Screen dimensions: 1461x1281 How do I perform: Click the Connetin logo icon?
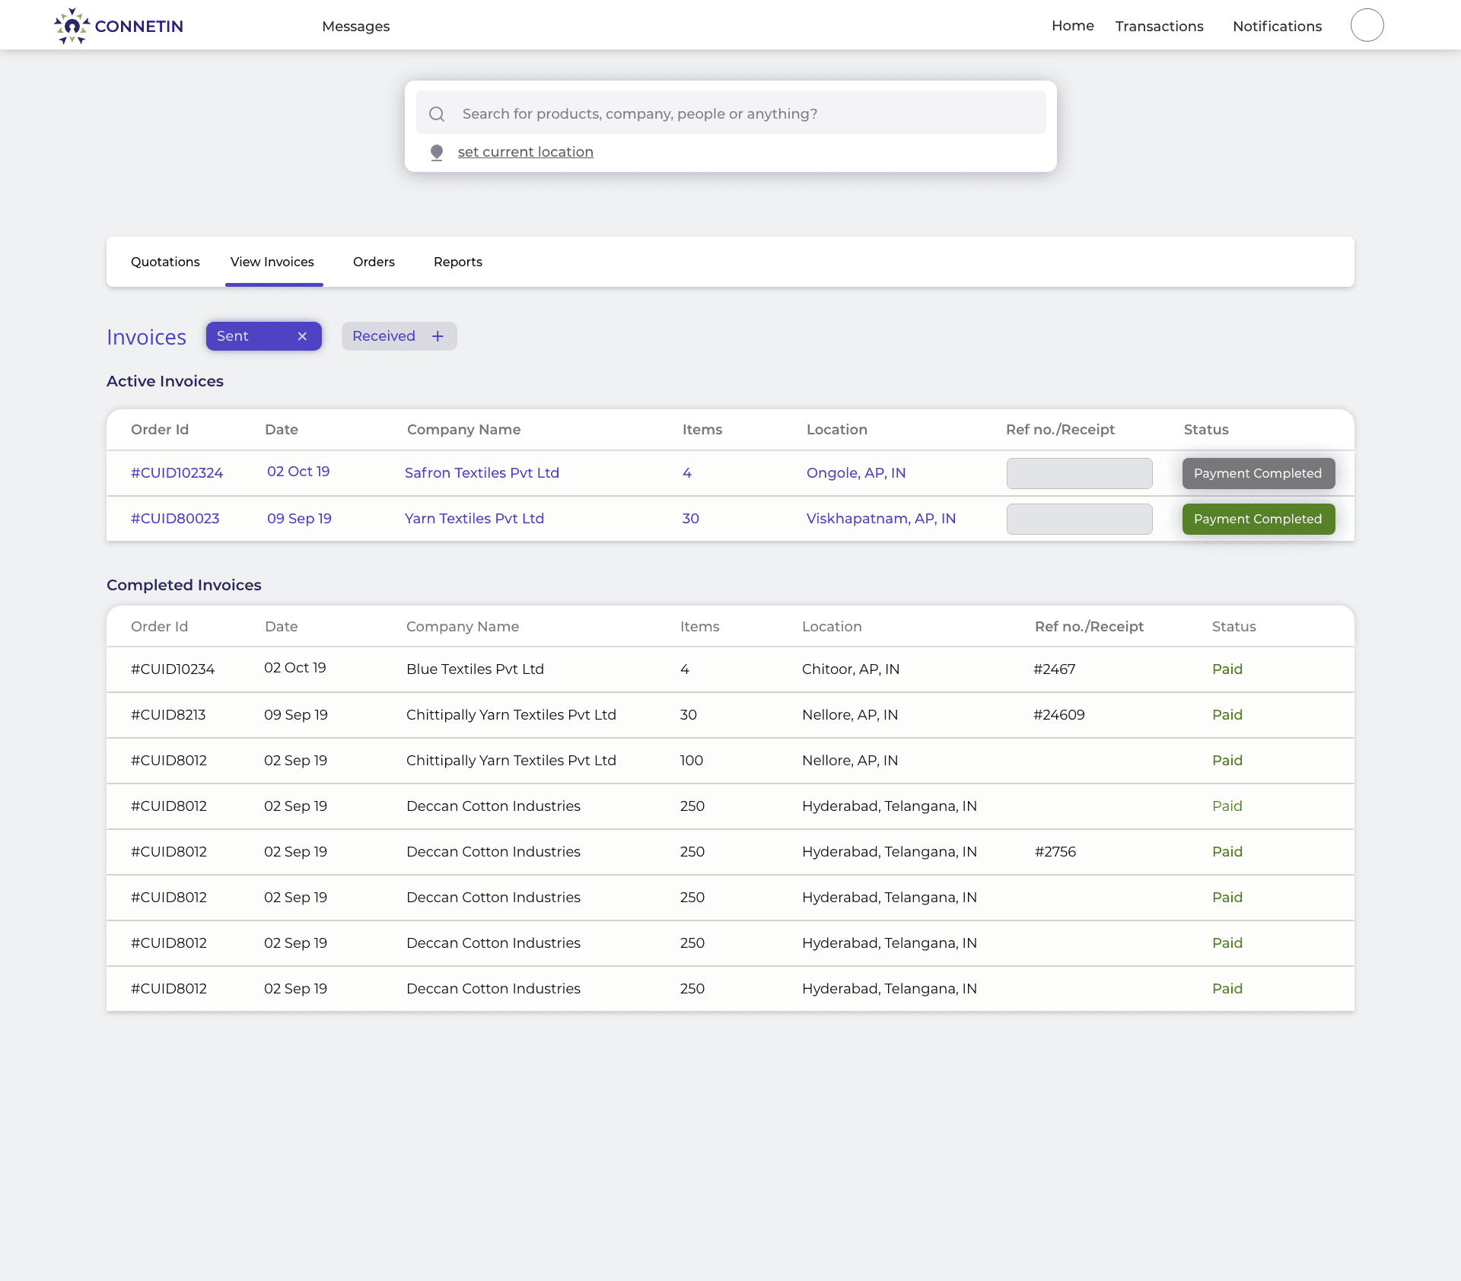point(72,26)
